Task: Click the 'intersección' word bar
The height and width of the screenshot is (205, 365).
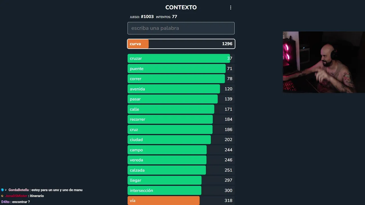Action: click(181, 190)
